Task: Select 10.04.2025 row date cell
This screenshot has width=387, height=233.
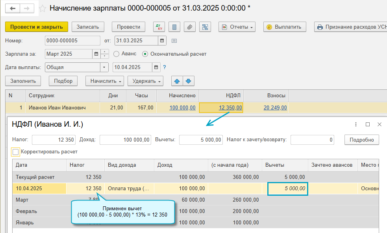Action: [39, 188]
